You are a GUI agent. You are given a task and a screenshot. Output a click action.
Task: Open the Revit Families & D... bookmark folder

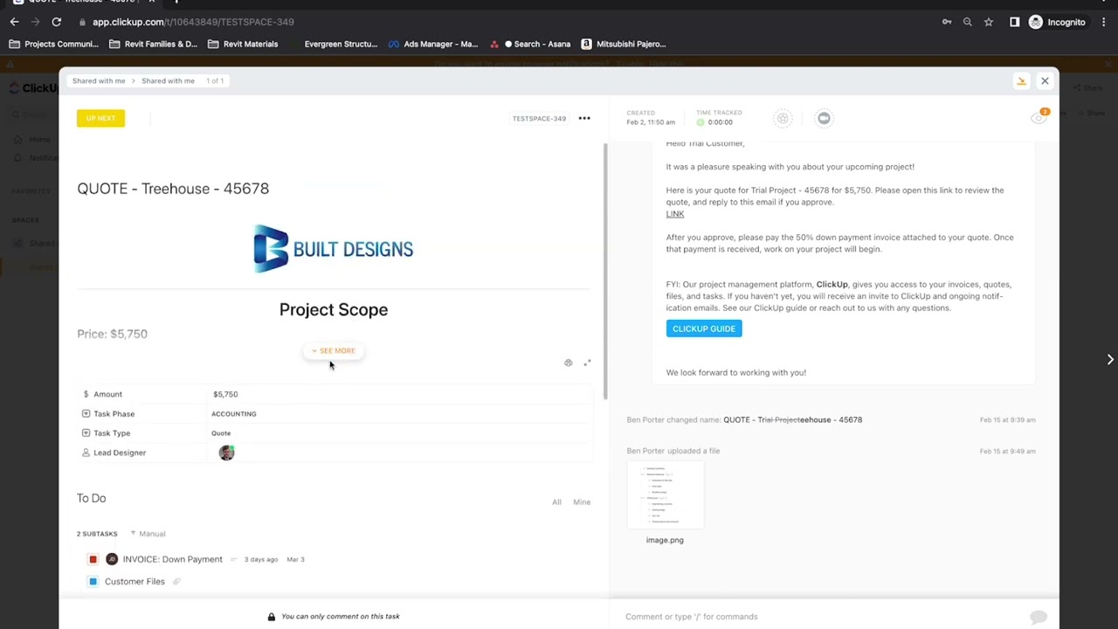[154, 44]
